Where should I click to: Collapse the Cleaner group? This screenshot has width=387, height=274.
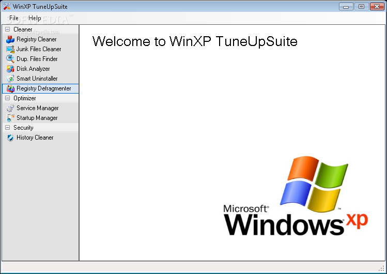[8, 29]
